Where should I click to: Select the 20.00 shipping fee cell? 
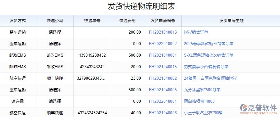[x=136, y=67]
